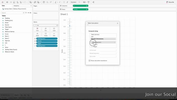Select the Sankey Data (Count) field

point(11,49)
